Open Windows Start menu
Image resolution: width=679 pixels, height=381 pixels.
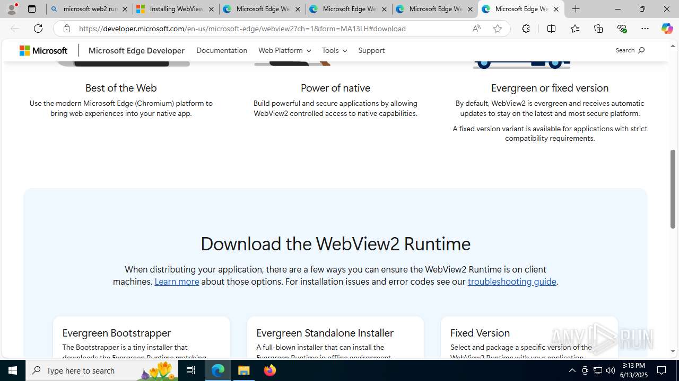[x=13, y=370]
